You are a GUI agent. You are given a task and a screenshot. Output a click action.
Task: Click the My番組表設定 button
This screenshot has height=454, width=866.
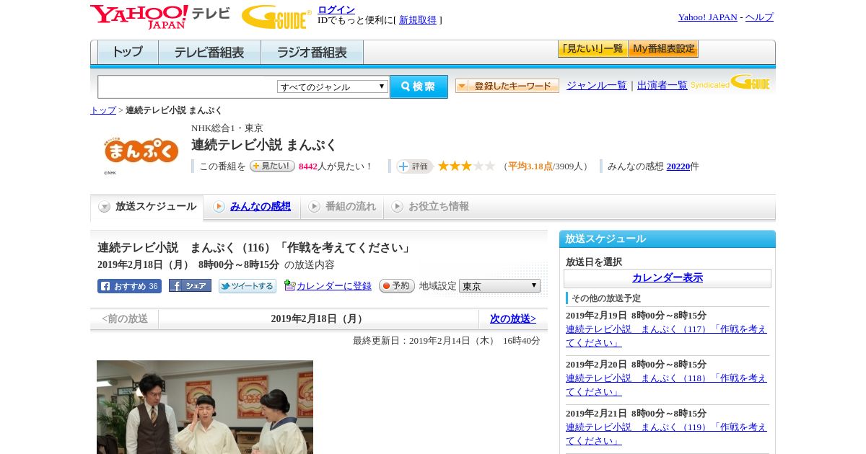(663, 49)
